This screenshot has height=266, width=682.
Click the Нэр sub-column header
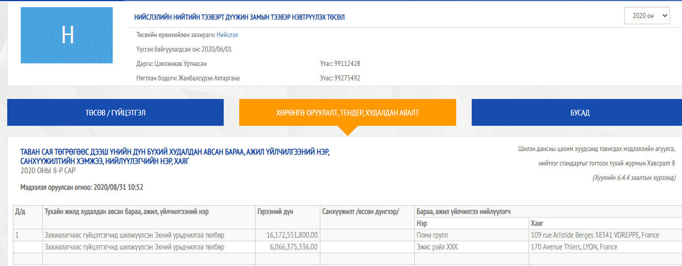(472, 223)
